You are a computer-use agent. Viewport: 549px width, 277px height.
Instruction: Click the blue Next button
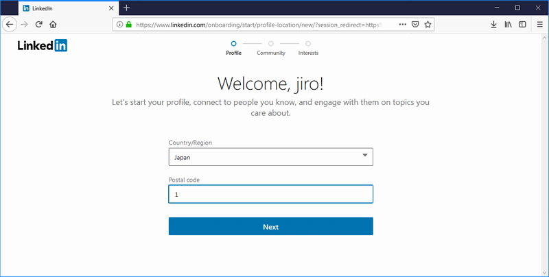coord(270,226)
